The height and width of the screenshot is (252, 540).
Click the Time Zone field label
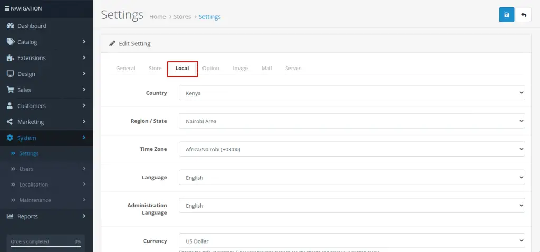pos(153,149)
